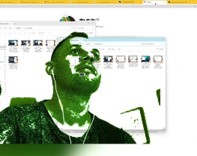Screen dimensions: 197x156
Task: Select first thumbnail in back Explorer's top row
Action: click(x=13, y=43)
